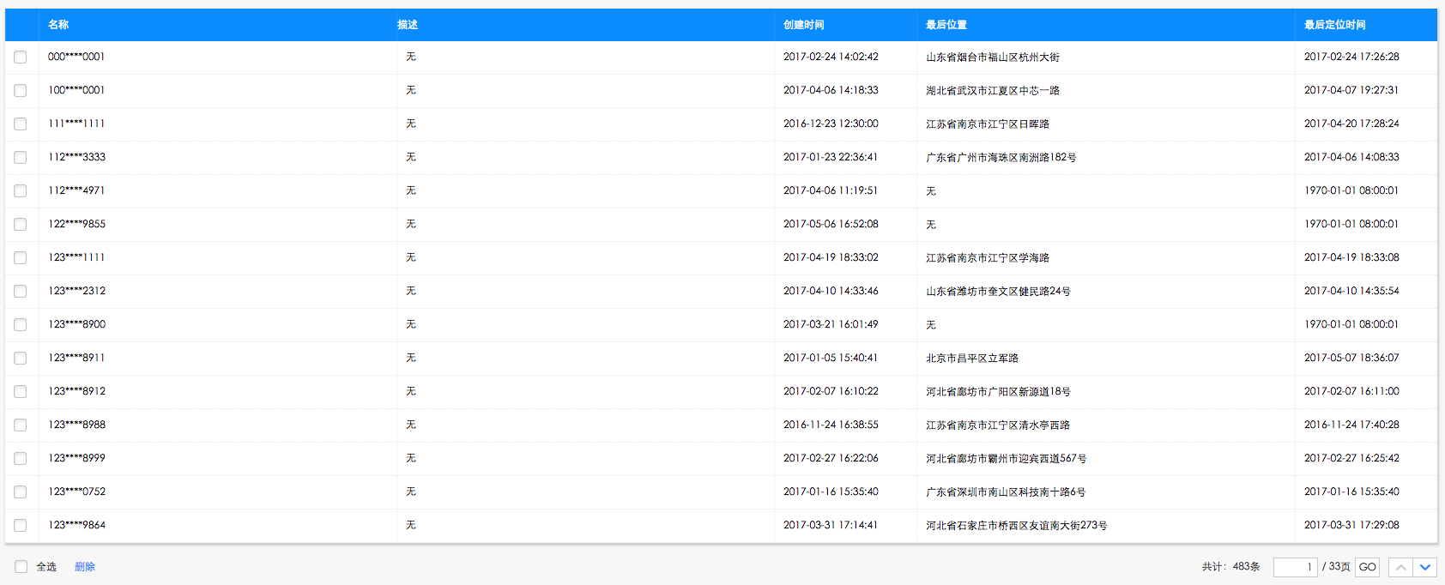Enable the checkbox for 122****9855
The height and width of the screenshot is (585, 1445).
21,225
